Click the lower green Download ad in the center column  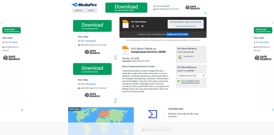[x=92, y=69]
